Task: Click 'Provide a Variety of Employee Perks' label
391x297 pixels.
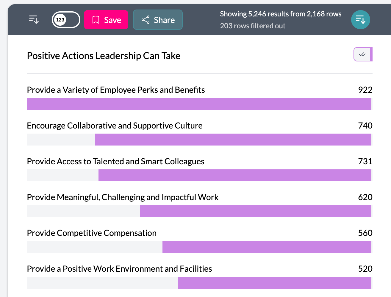Action: [x=116, y=90]
